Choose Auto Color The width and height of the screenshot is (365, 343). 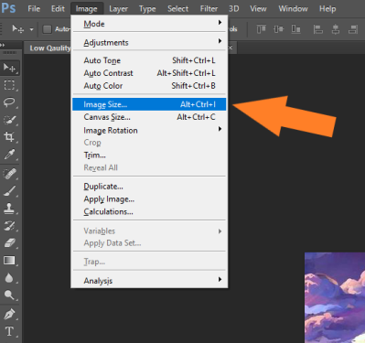pos(149,86)
